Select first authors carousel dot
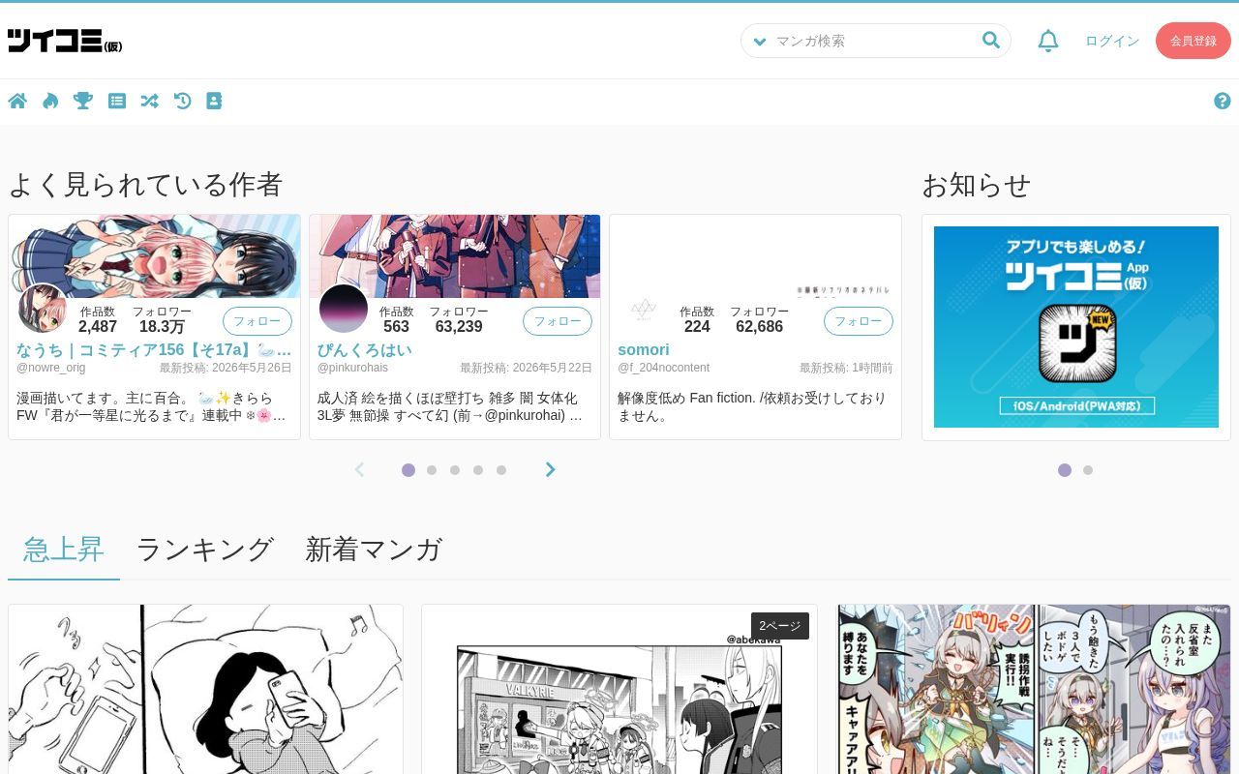Image resolution: width=1239 pixels, height=774 pixels. 408,470
